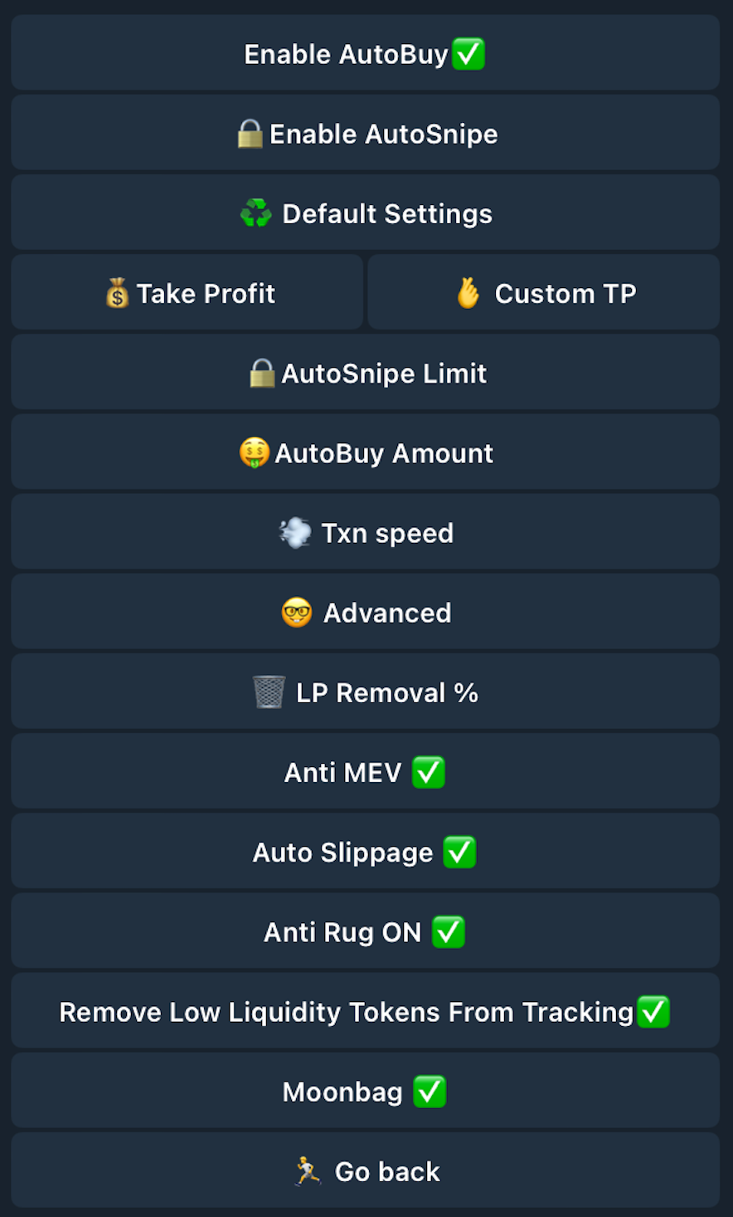Click the running man Go back icon
The height and width of the screenshot is (1217, 733).
[308, 1171]
